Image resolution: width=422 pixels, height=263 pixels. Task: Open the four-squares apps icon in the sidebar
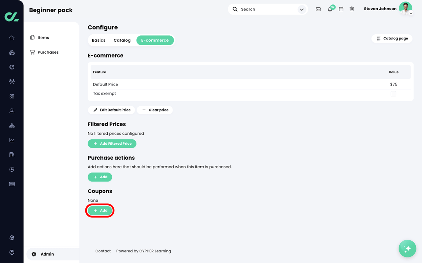[x=12, y=96]
